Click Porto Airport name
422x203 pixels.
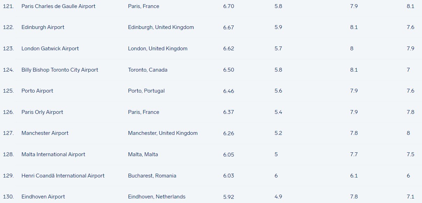click(37, 91)
